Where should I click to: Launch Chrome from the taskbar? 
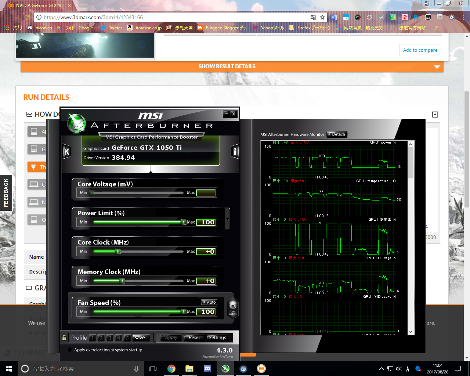(171, 369)
